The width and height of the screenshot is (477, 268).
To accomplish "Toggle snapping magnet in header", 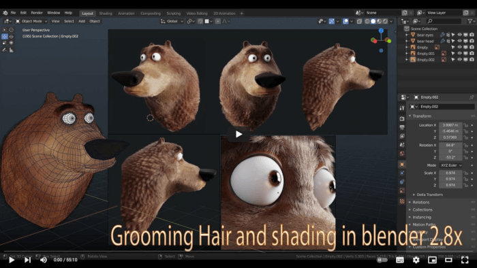I will [200, 21].
